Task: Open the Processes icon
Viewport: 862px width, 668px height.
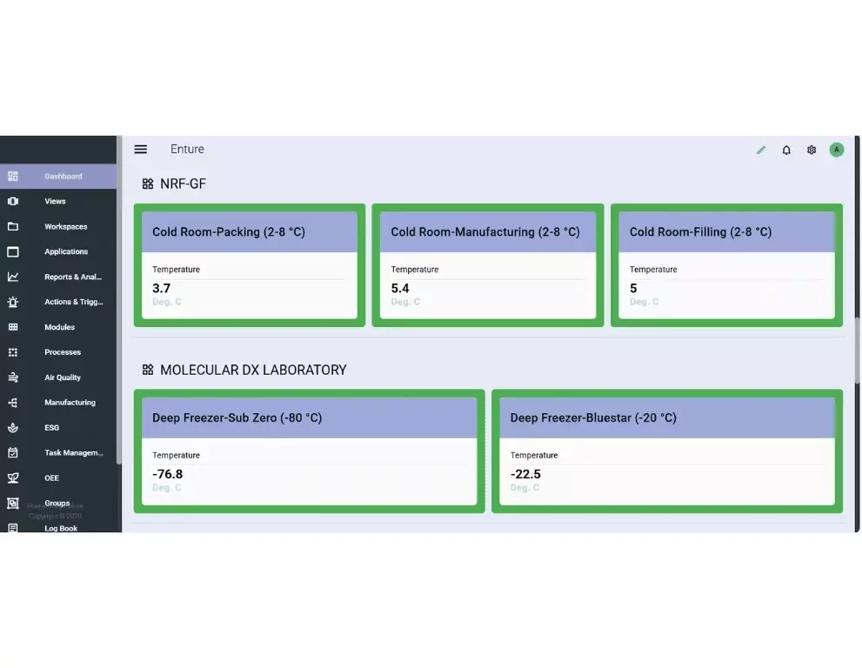Action: tap(12, 352)
